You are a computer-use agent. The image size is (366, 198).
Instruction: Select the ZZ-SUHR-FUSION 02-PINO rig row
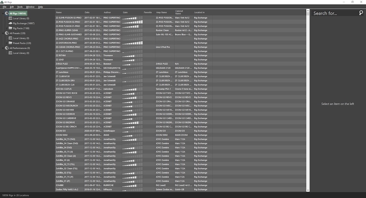click(180, 18)
